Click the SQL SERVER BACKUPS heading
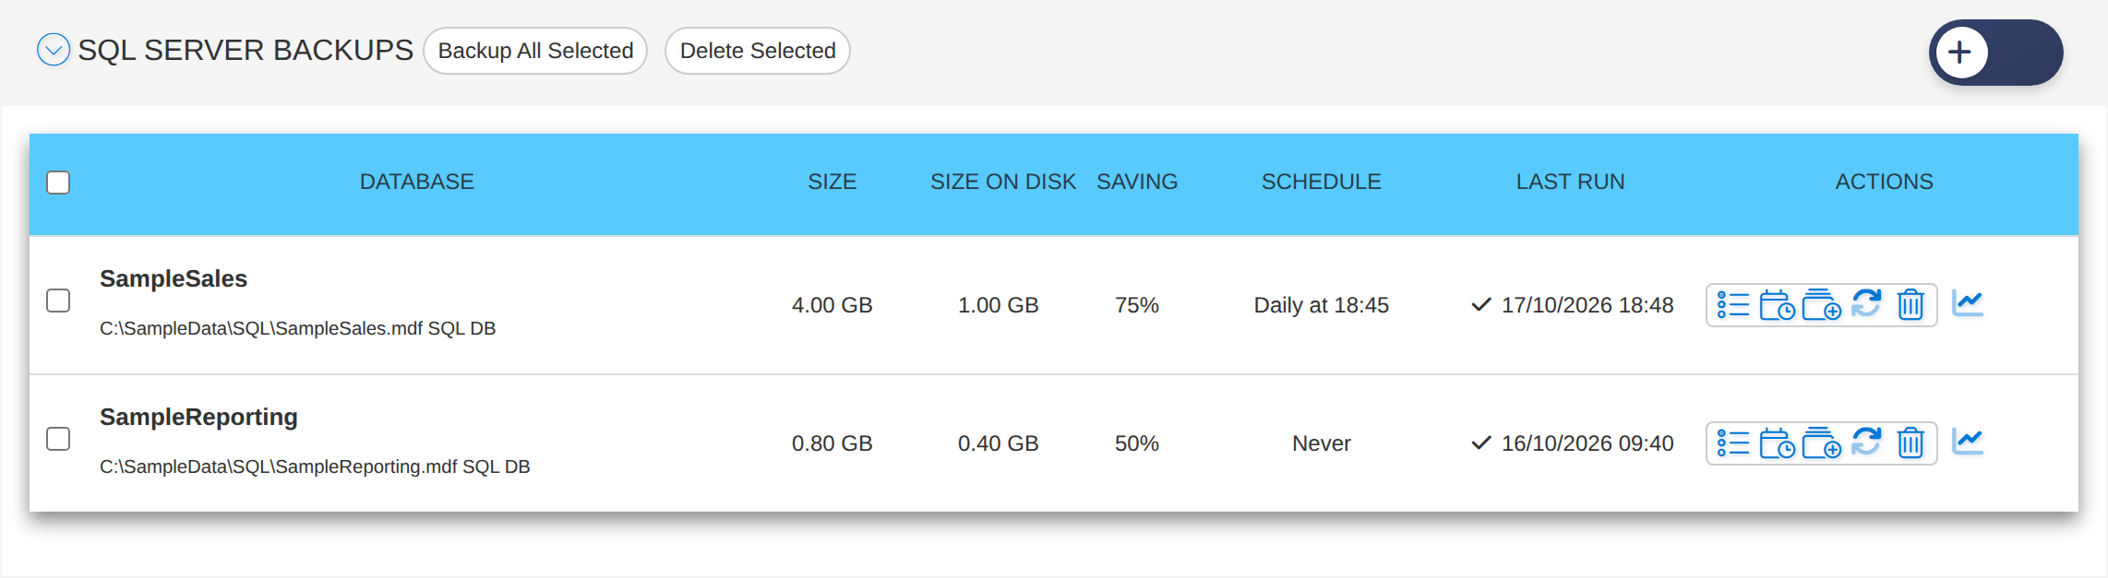Screen dimensions: 2108x578 [246, 50]
